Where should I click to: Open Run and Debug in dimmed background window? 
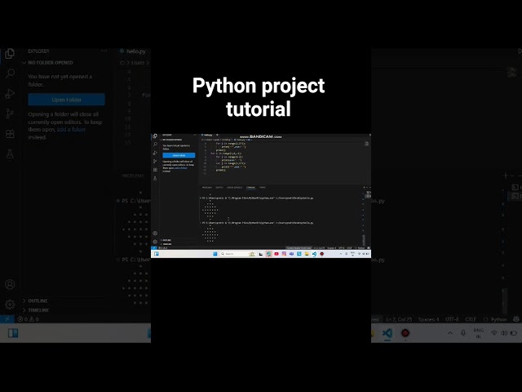click(x=10, y=93)
